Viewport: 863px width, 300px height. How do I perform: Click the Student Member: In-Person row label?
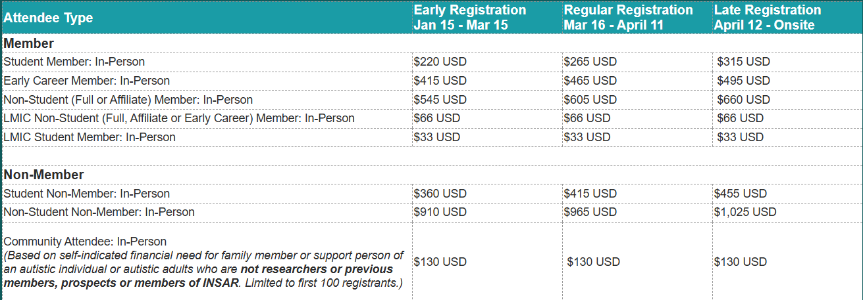tap(74, 62)
